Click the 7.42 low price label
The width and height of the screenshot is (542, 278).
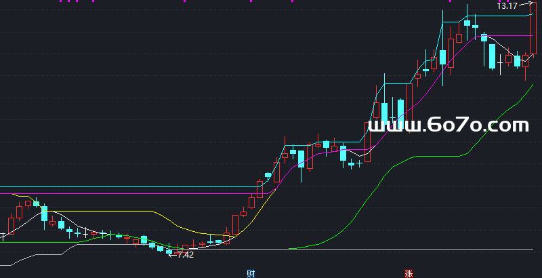(x=185, y=255)
